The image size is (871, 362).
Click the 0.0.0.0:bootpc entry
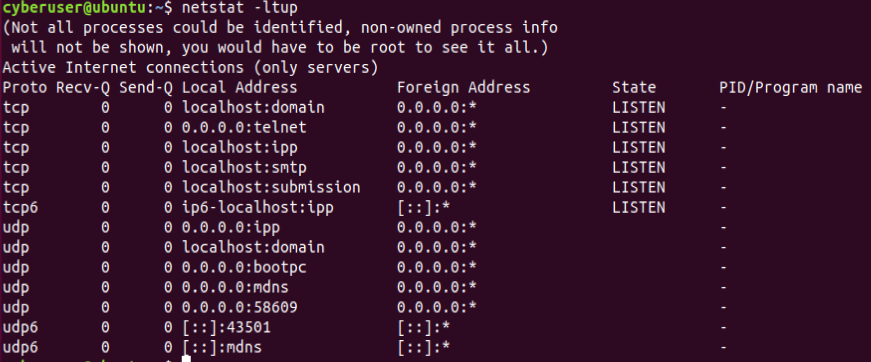244,268
